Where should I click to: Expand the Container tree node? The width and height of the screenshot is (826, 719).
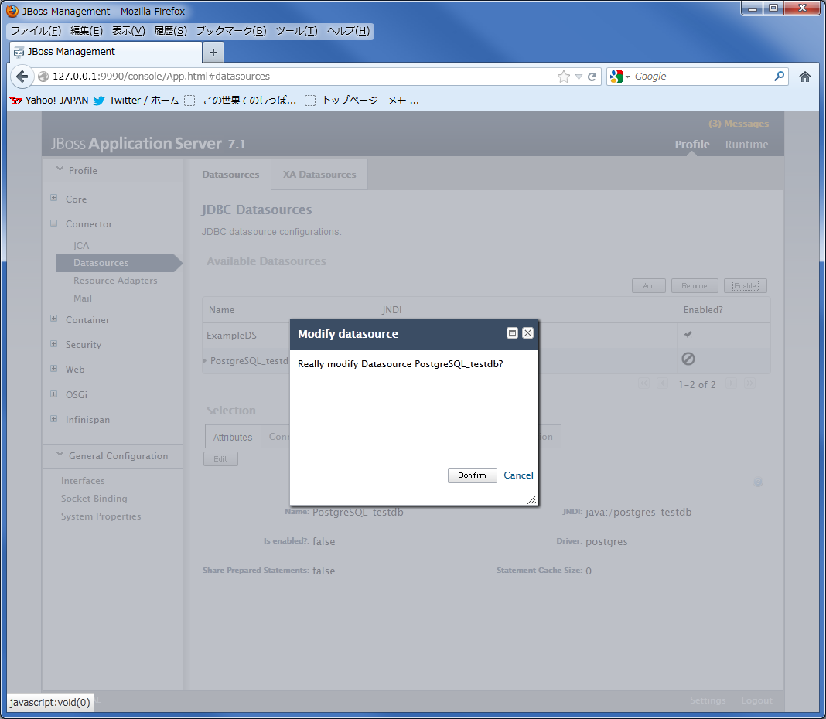pyautogui.click(x=53, y=319)
